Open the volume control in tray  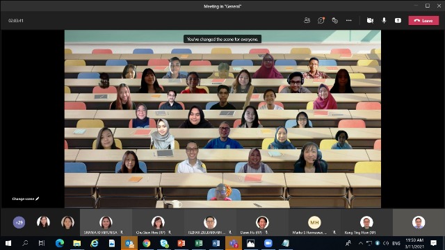[x=386, y=243]
